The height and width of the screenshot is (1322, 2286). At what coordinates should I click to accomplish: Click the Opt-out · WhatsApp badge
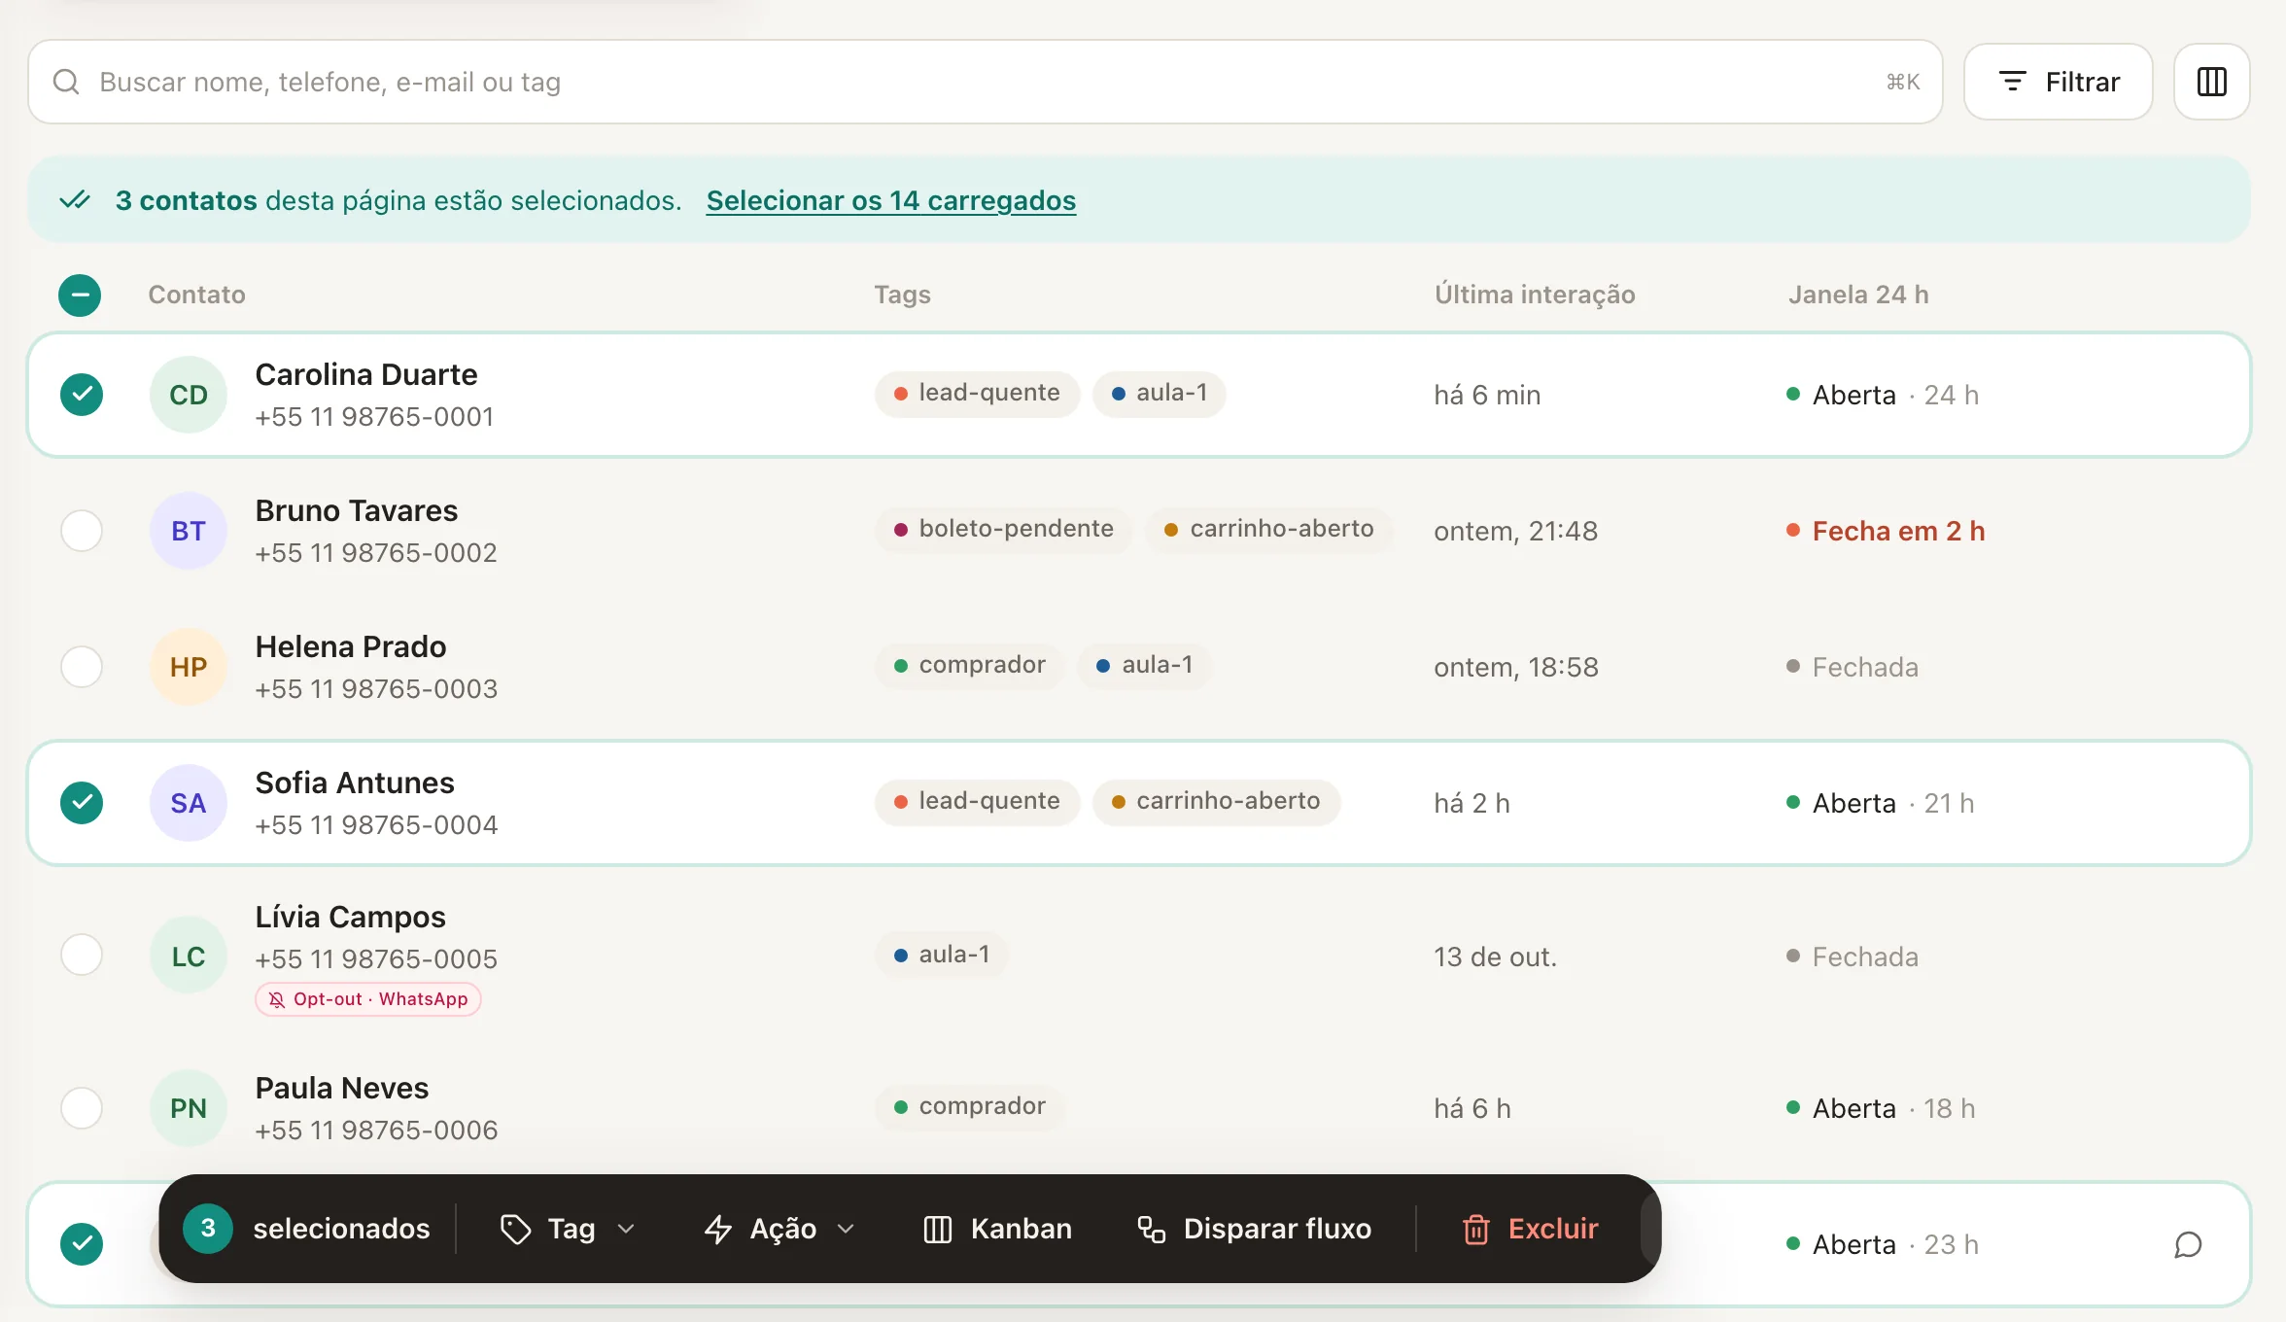click(x=368, y=999)
